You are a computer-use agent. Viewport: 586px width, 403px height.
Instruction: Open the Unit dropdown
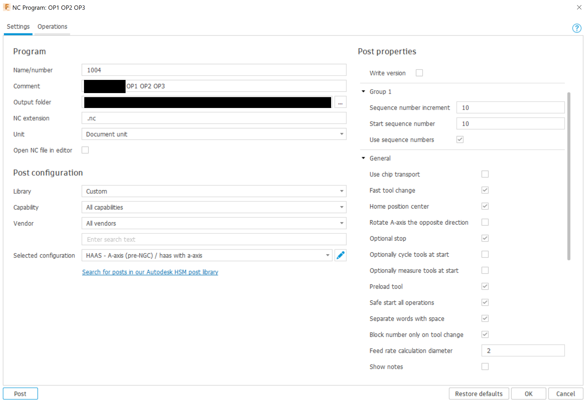(x=341, y=134)
